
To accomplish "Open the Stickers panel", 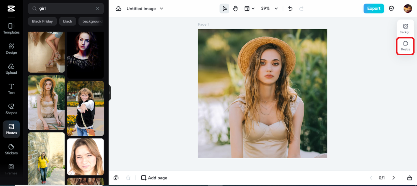I will coord(11,149).
